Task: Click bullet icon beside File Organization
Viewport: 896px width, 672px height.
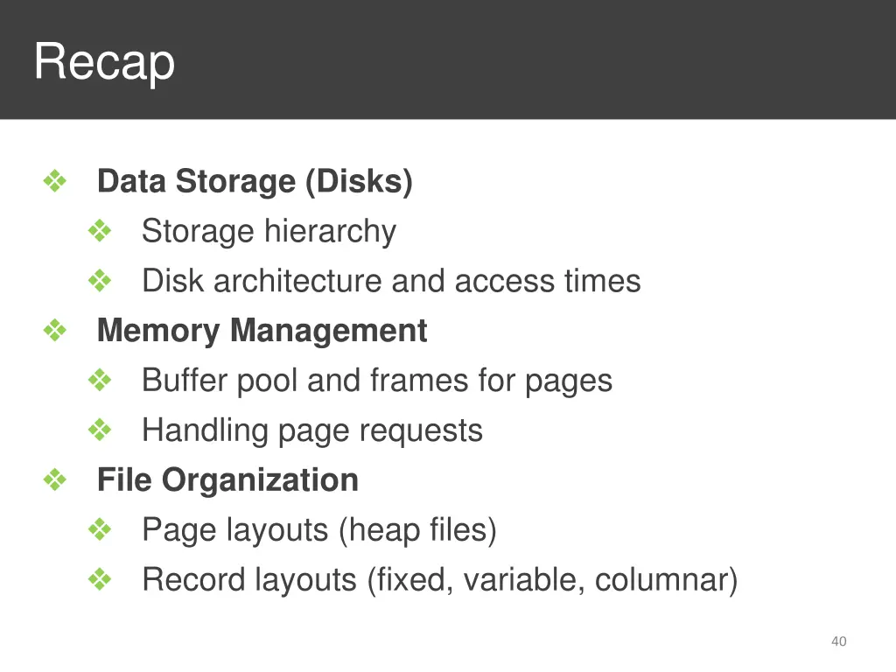Action: 55,479
